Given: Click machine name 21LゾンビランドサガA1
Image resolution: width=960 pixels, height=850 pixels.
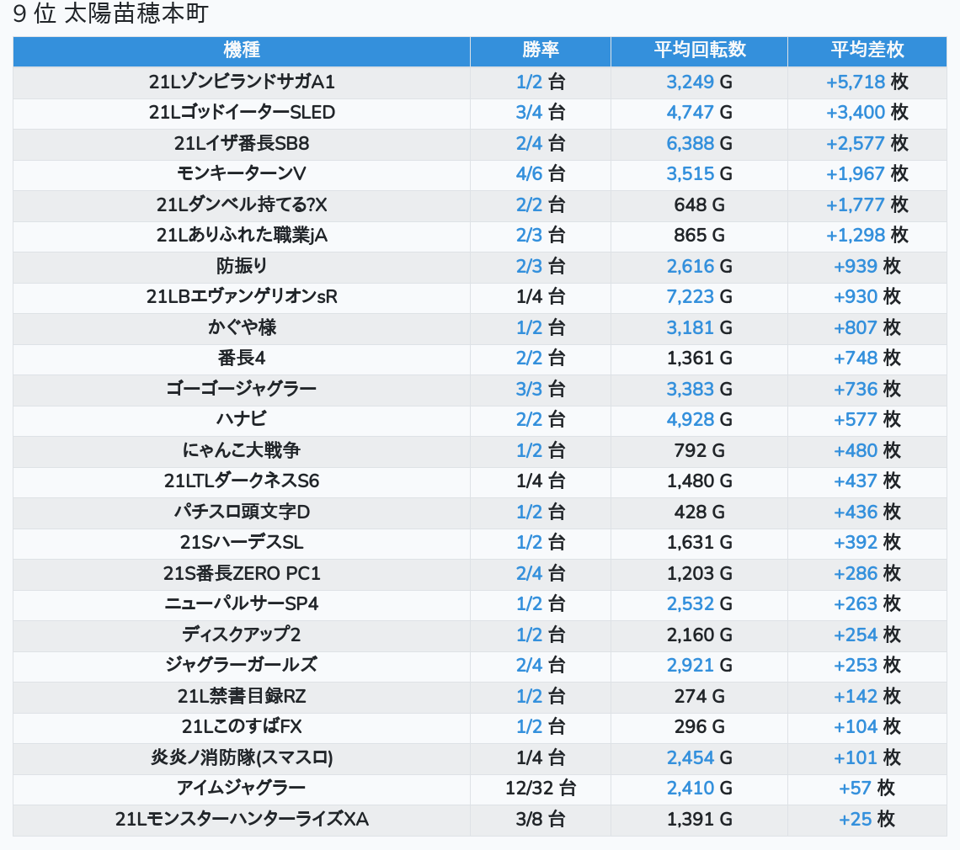Looking at the screenshot, I should tap(241, 82).
